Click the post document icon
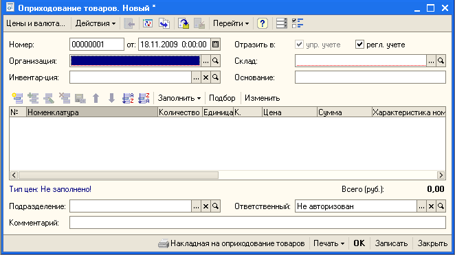 point(184,23)
